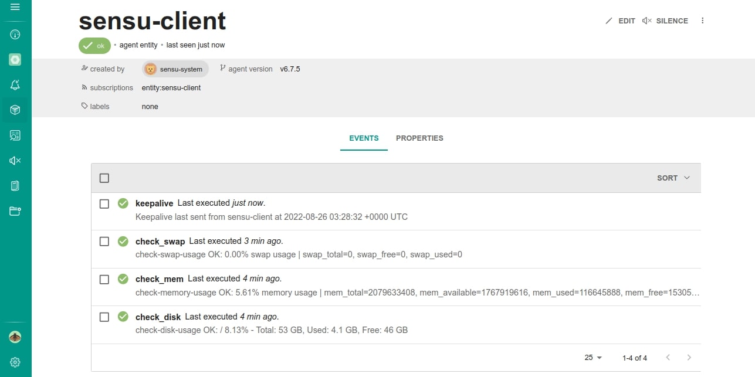
Task: Open the folder resources sidebar icon
Action: 15,211
